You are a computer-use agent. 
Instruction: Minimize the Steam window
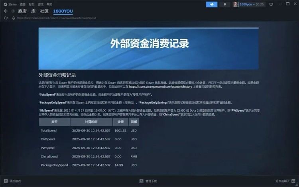pos(280,4)
